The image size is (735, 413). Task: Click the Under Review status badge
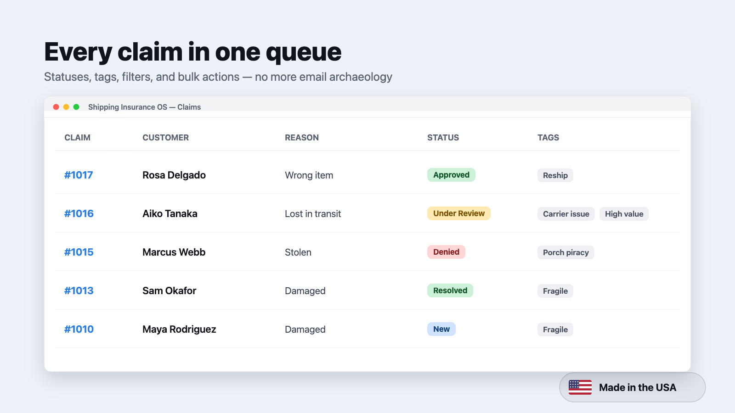459,213
